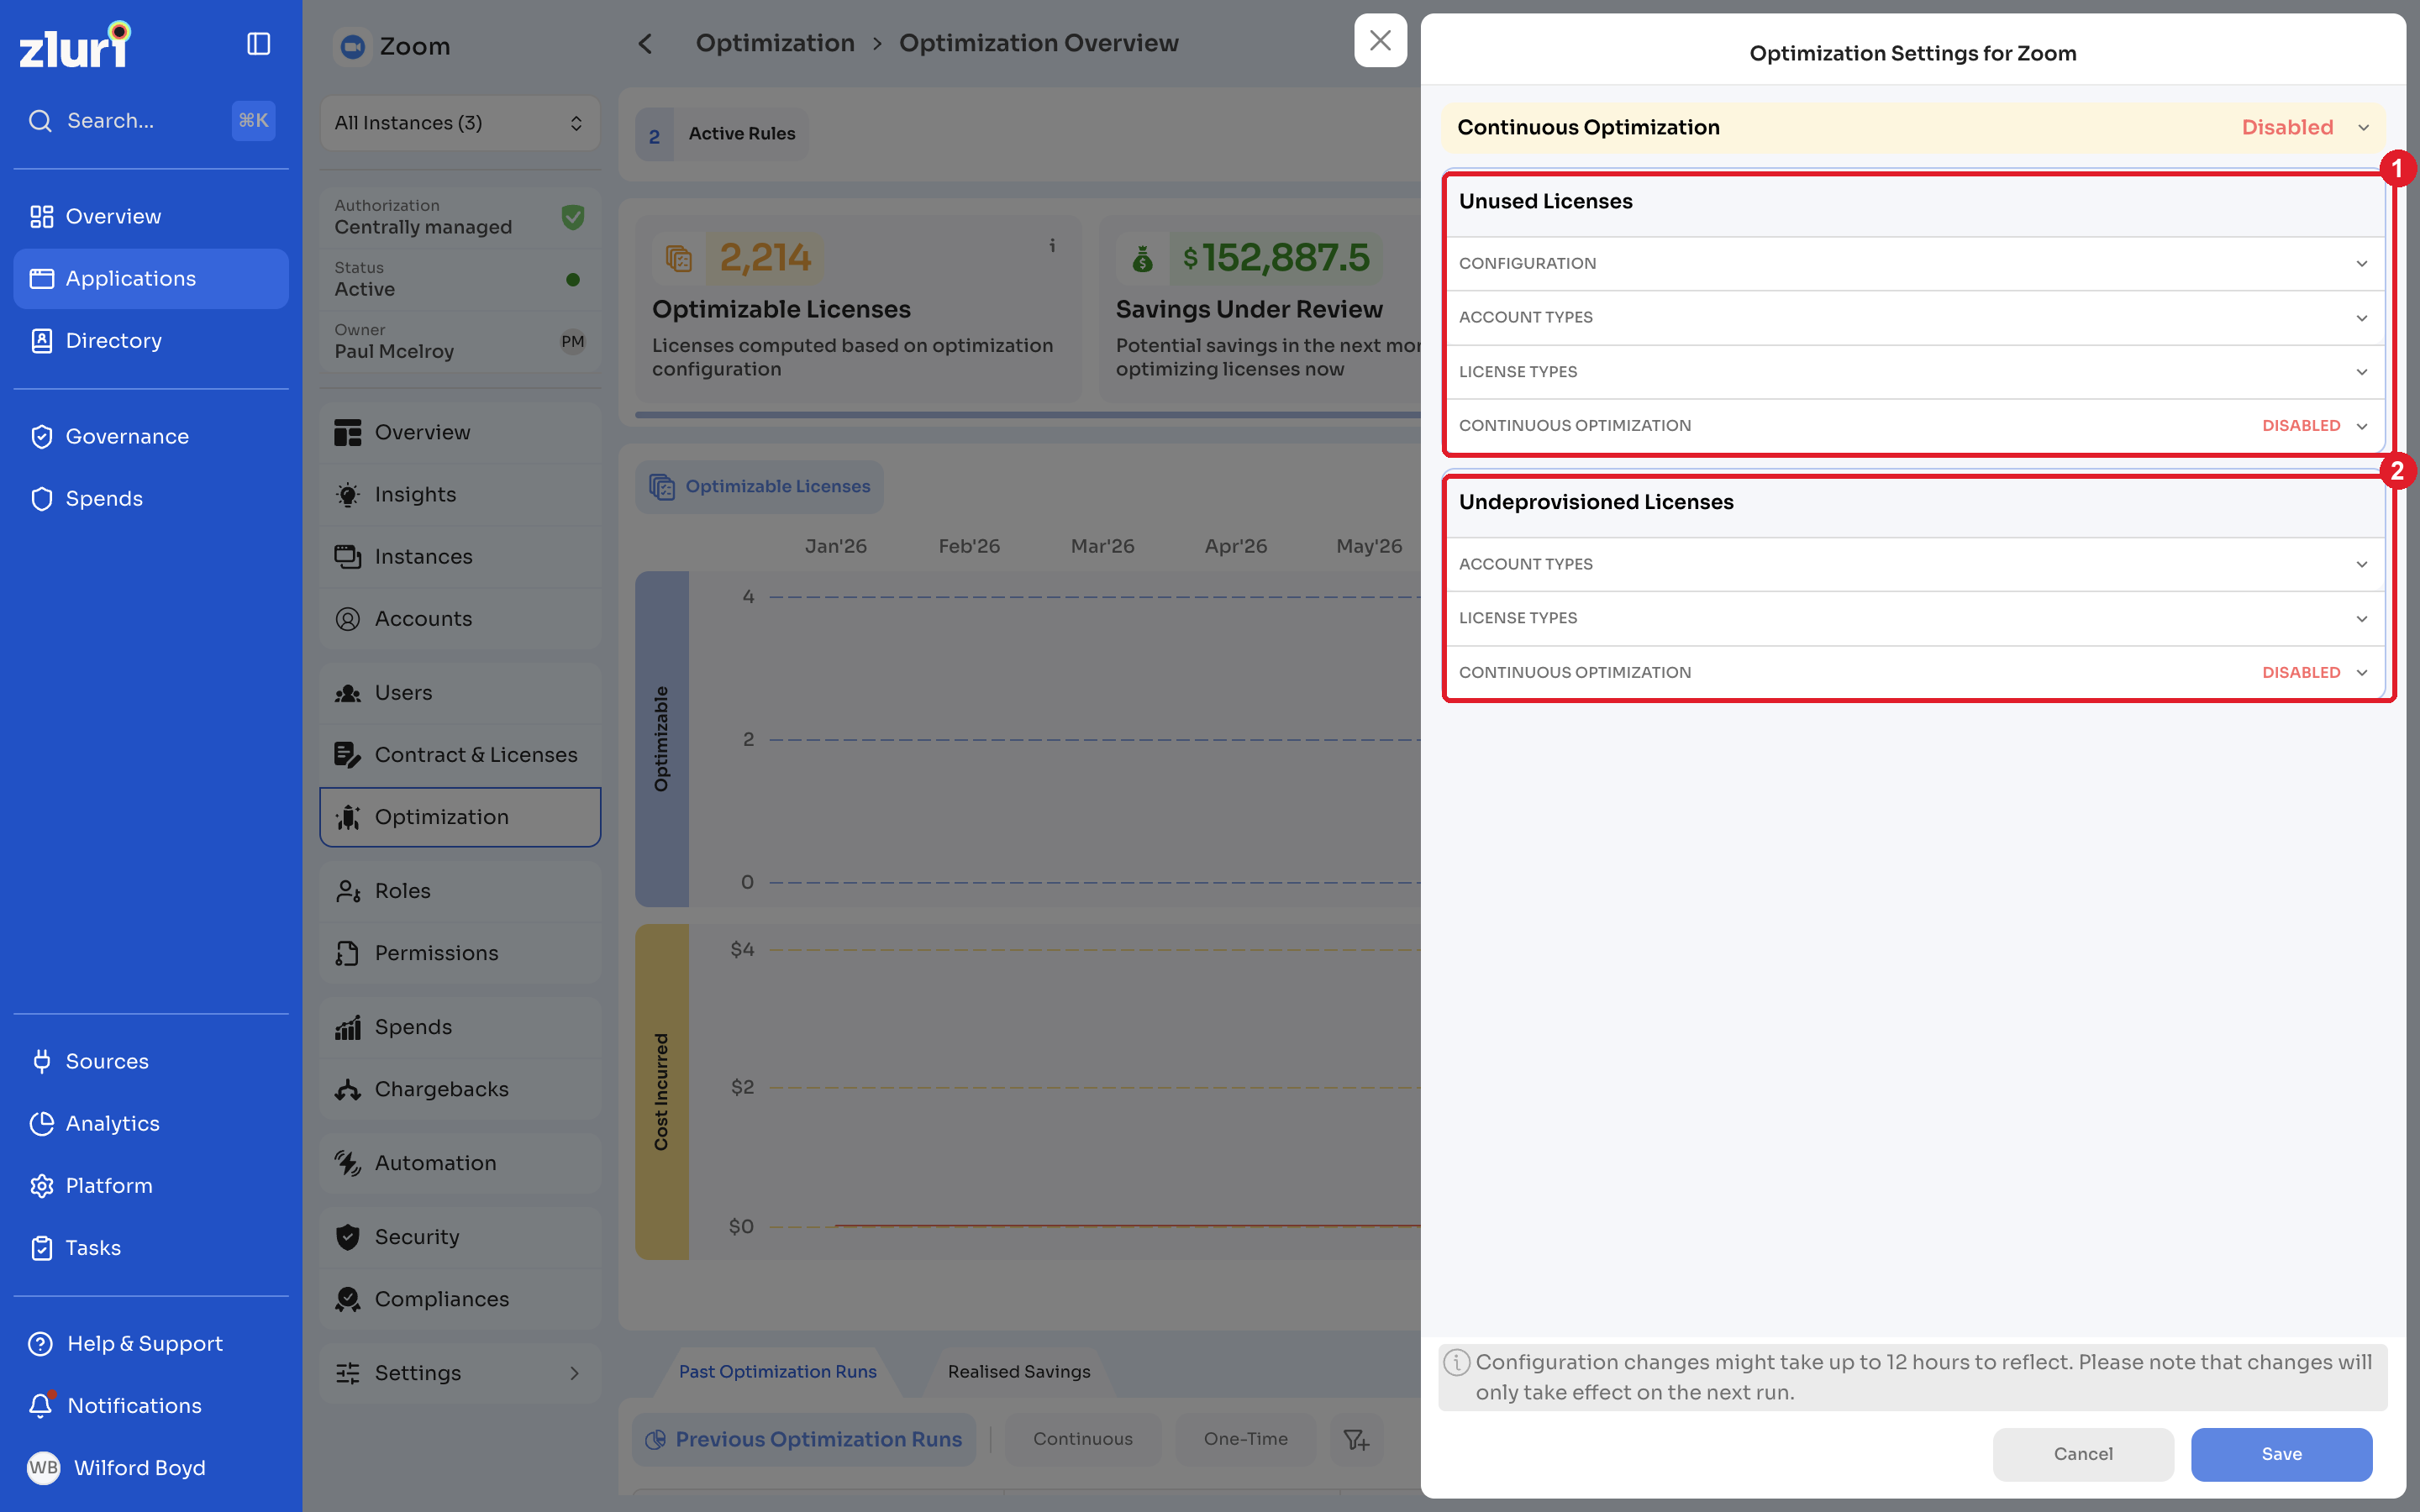Close the Optimization Settings panel
Viewport: 2420px width, 1512px height.
pos(1380,41)
